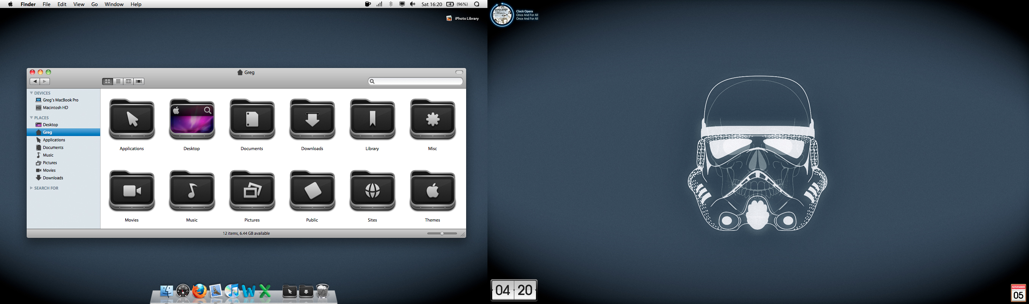Open the Documents folder icon in the grid
Image resolution: width=1029 pixels, height=304 pixels.
point(252,119)
